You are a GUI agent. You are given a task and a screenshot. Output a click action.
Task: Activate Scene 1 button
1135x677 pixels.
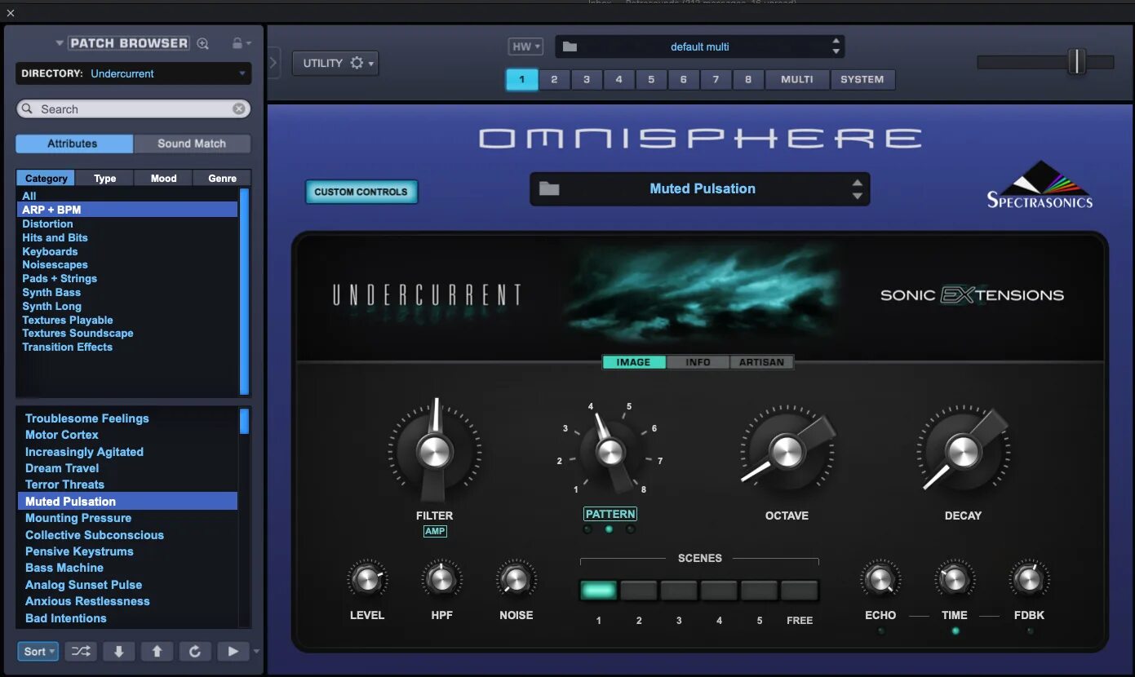click(x=598, y=591)
